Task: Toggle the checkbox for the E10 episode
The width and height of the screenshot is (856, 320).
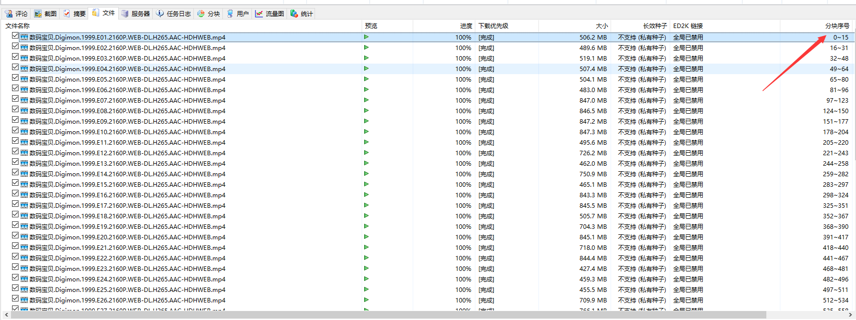Action: pyautogui.click(x=16, y=131)
